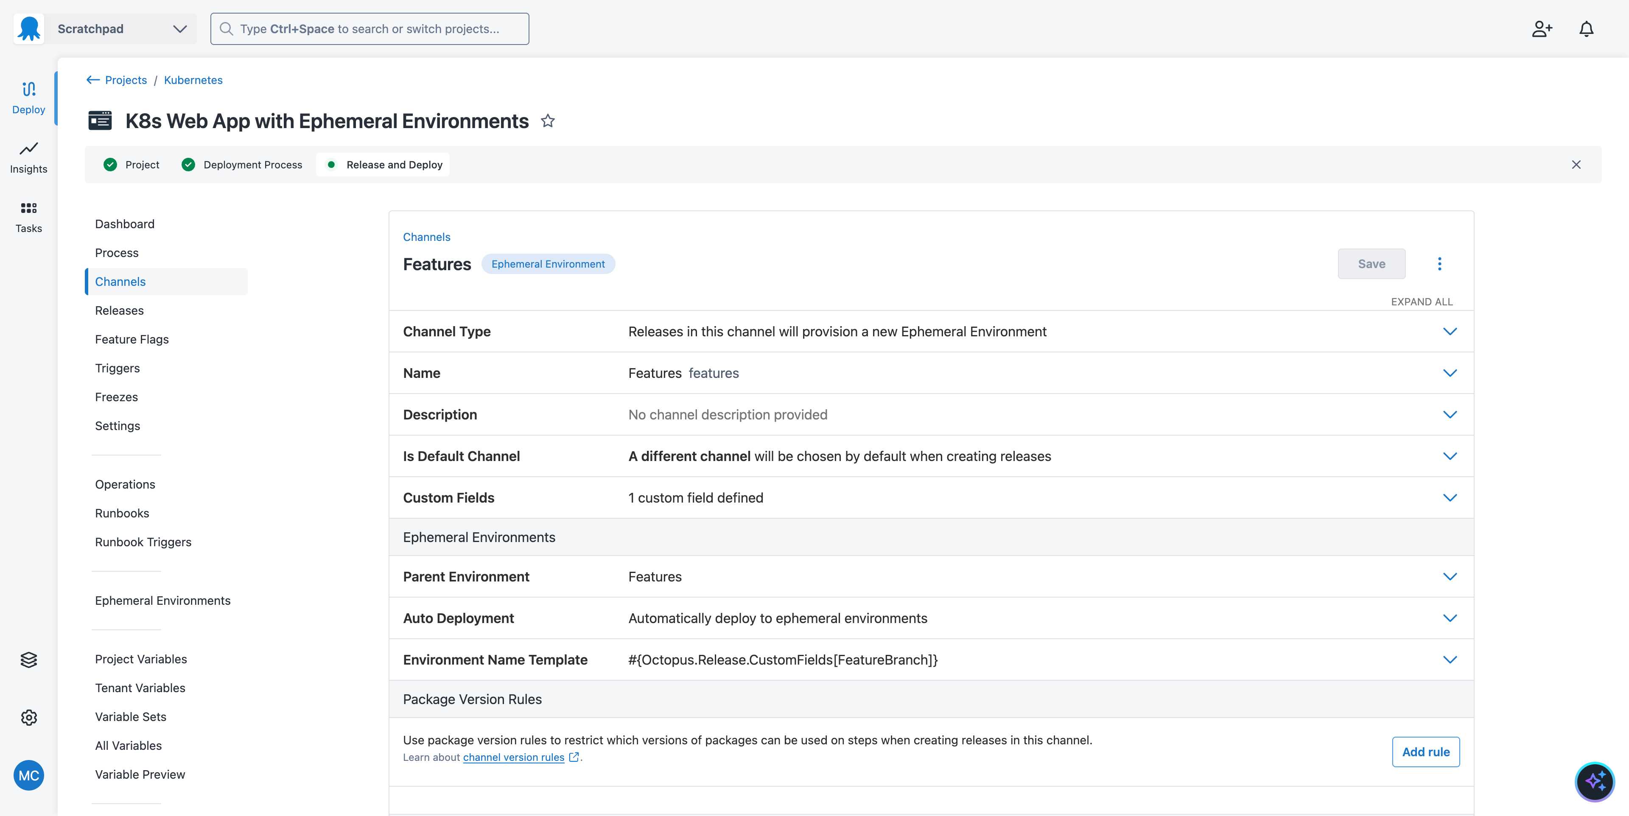
Task: Expand the Parent Environment section
Action: [1450, 577]
